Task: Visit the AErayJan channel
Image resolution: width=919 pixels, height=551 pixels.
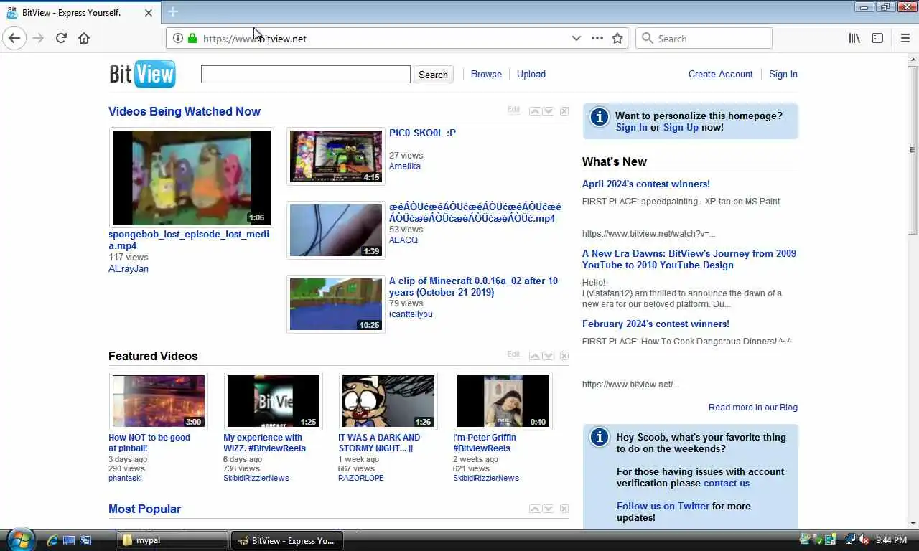Action: coord(129,268)
